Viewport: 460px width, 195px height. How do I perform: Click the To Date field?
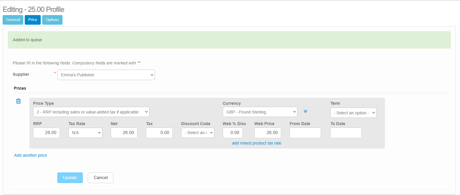coord(346,133)
